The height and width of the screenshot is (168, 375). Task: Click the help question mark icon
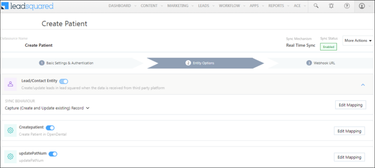(347, 6)
